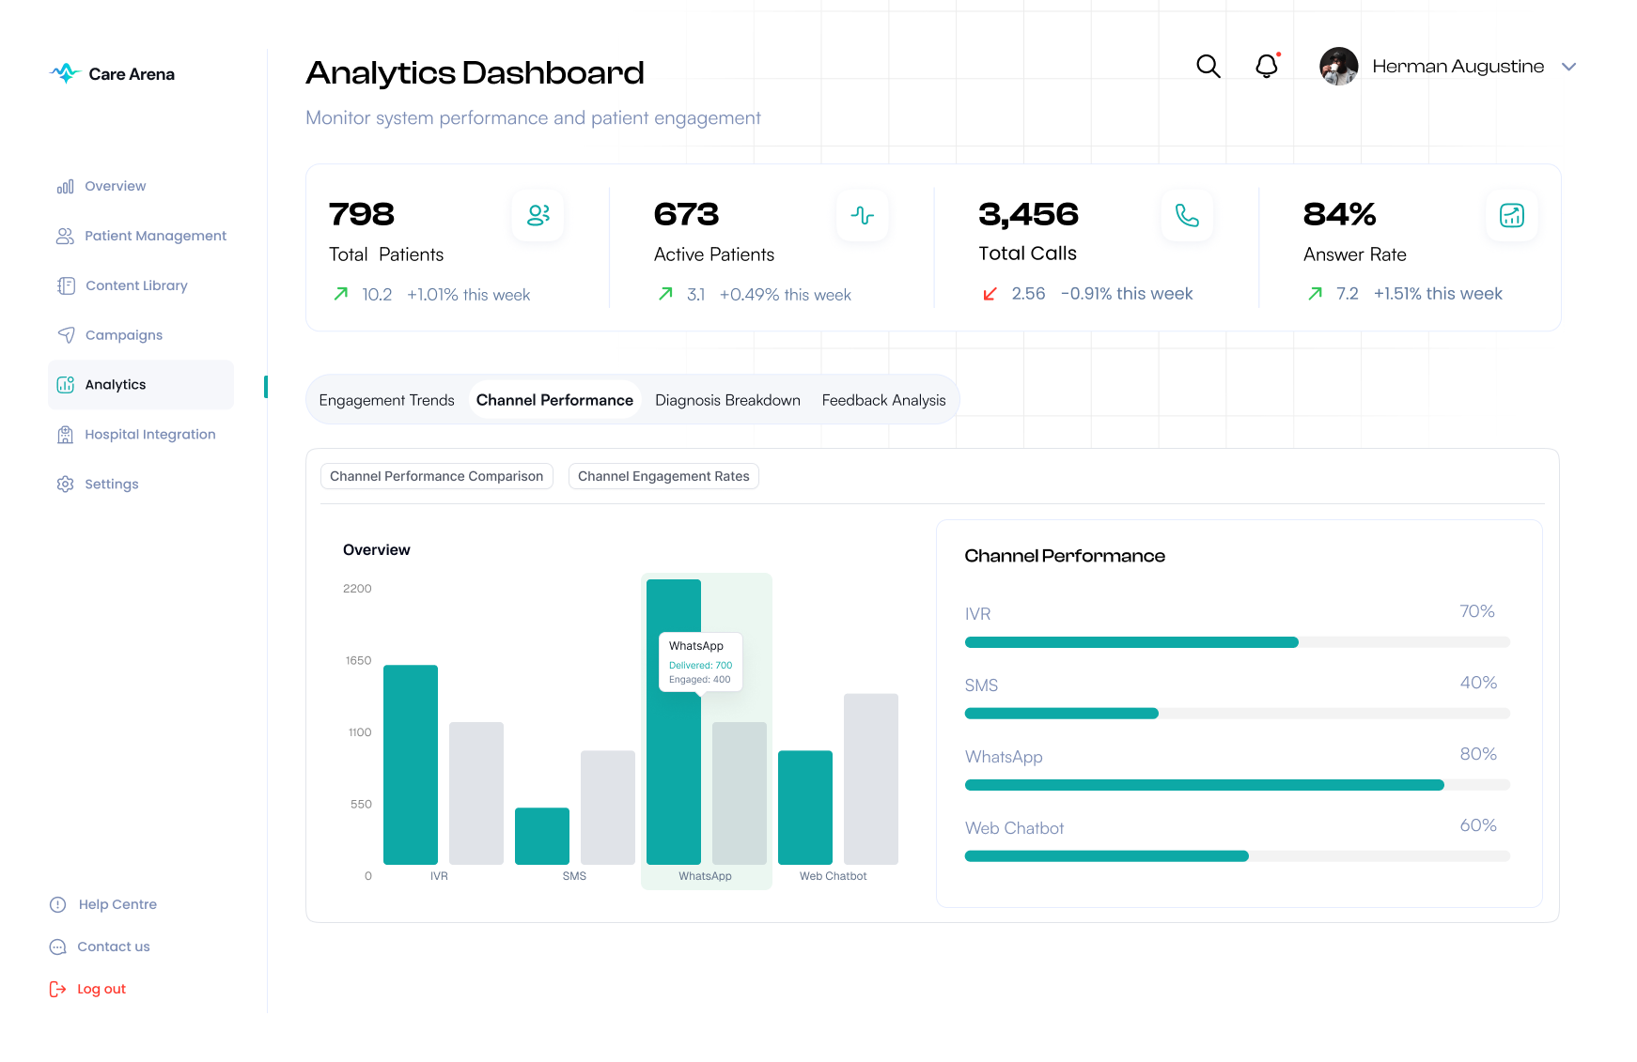Open the Diagnosis Breakdown tab

pos(727,400)
